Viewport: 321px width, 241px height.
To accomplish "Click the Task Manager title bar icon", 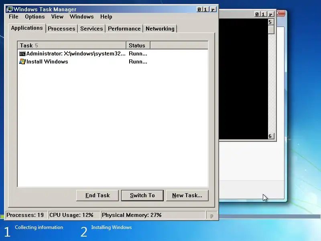I will tap(9, 9).
